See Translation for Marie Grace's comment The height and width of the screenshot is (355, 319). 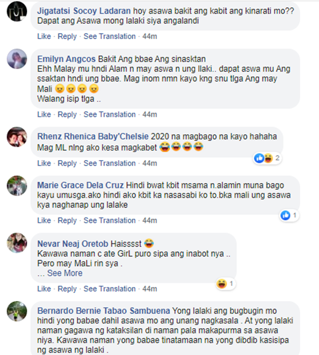point(109,220)
